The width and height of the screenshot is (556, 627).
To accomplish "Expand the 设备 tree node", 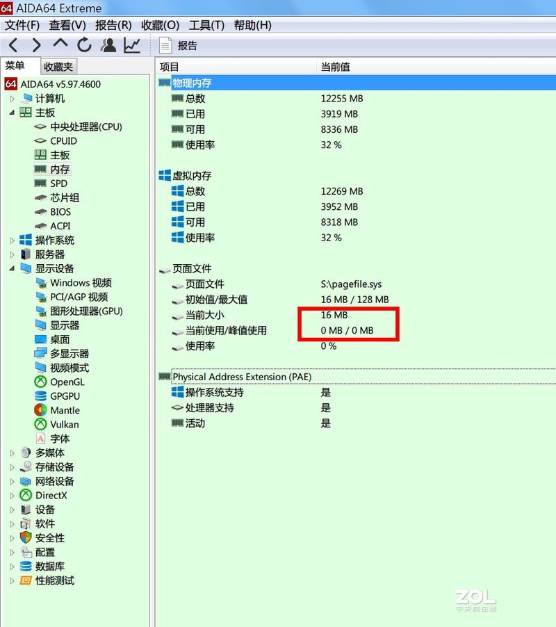I will click(12, 510).
